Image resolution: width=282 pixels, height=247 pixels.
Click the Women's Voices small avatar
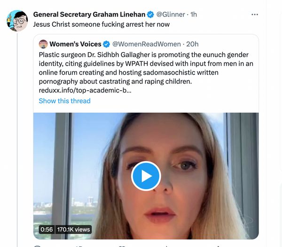(43, 44)
